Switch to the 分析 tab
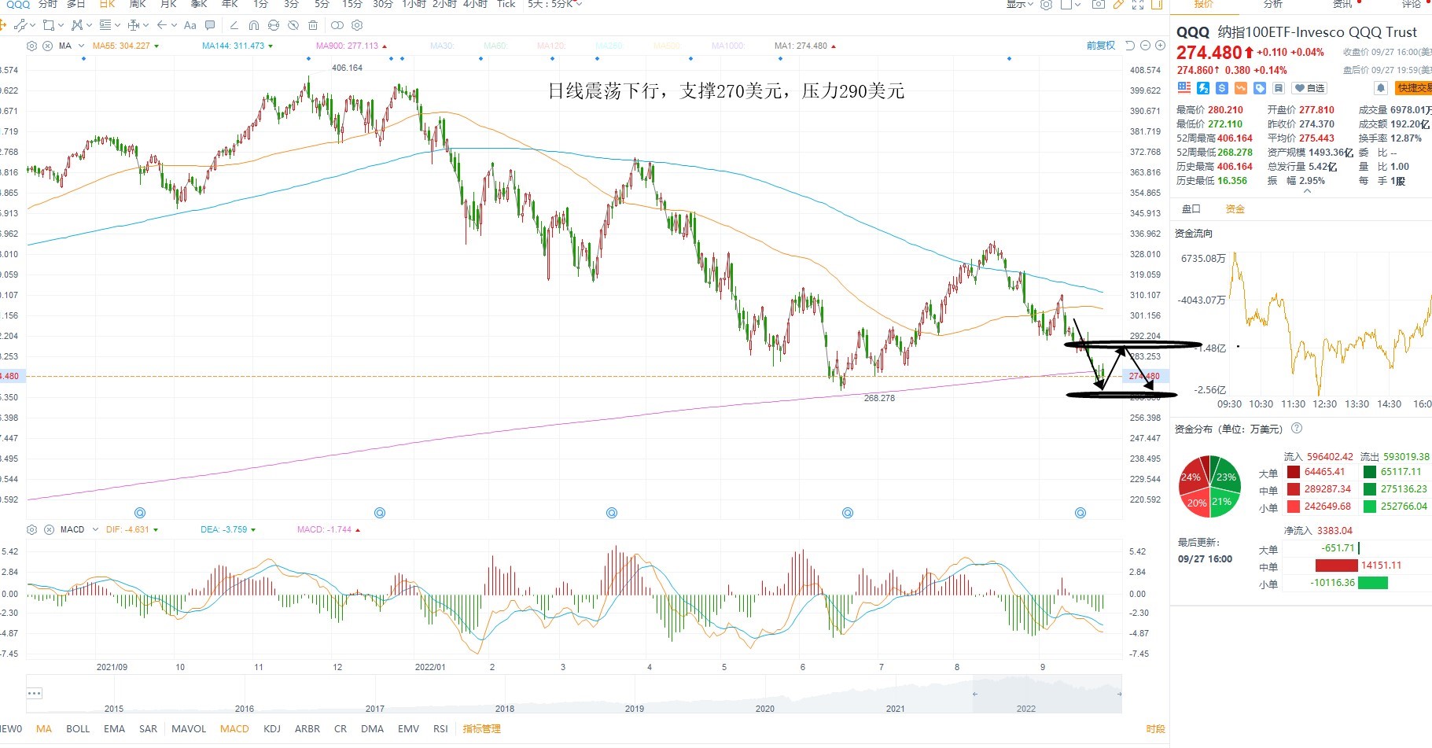Image resolution: width=1432 pixels, height=748 pixels. (1272, 4)
